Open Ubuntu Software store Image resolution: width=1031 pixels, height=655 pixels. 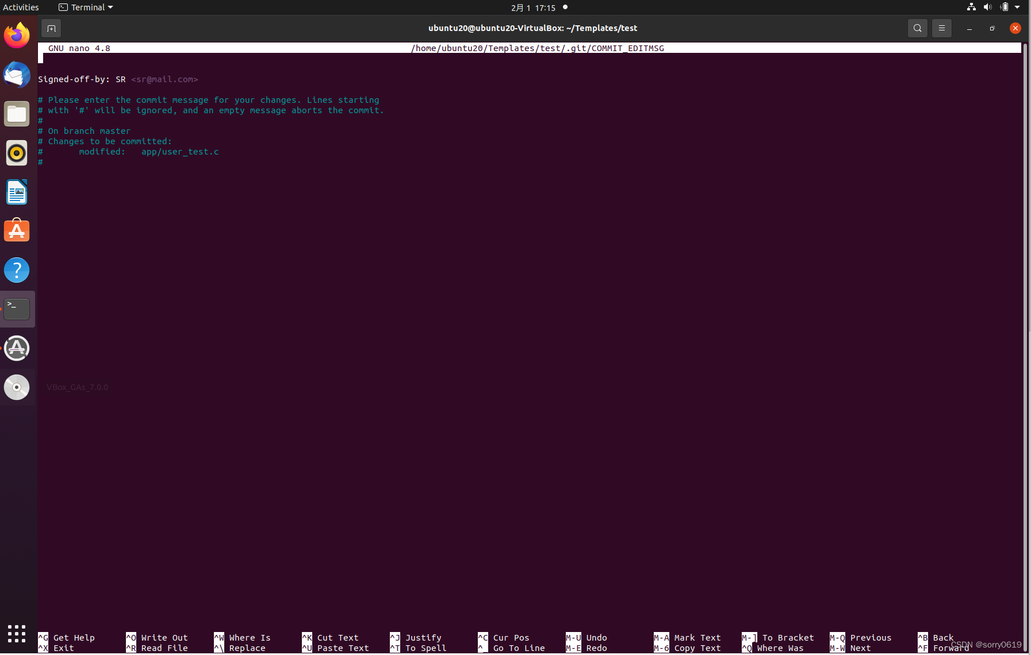[17, 231]
